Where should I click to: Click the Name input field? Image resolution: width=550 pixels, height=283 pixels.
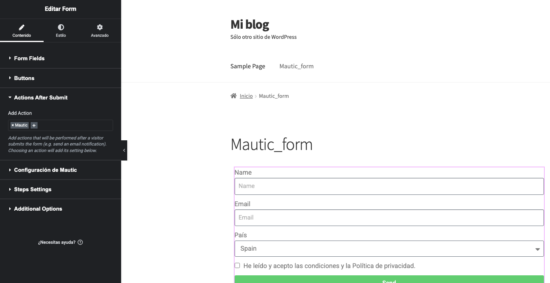tap(389, 186)
